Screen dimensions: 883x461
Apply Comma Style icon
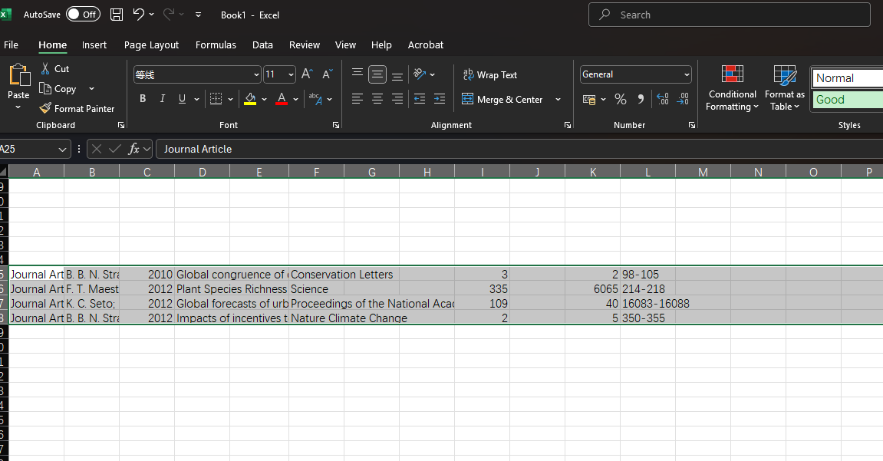click(641, 99)
